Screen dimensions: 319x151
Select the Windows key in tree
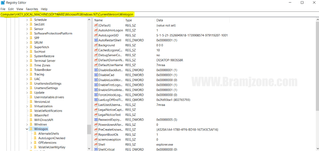tap(41, 124)
